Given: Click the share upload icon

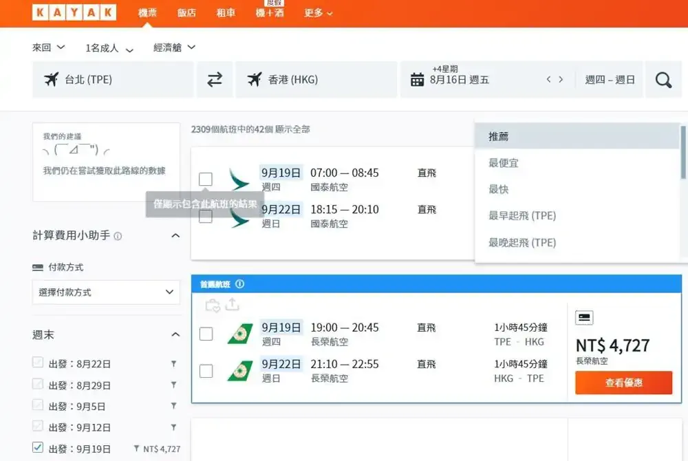Looking at the screenshot, I should coord(232,304).
